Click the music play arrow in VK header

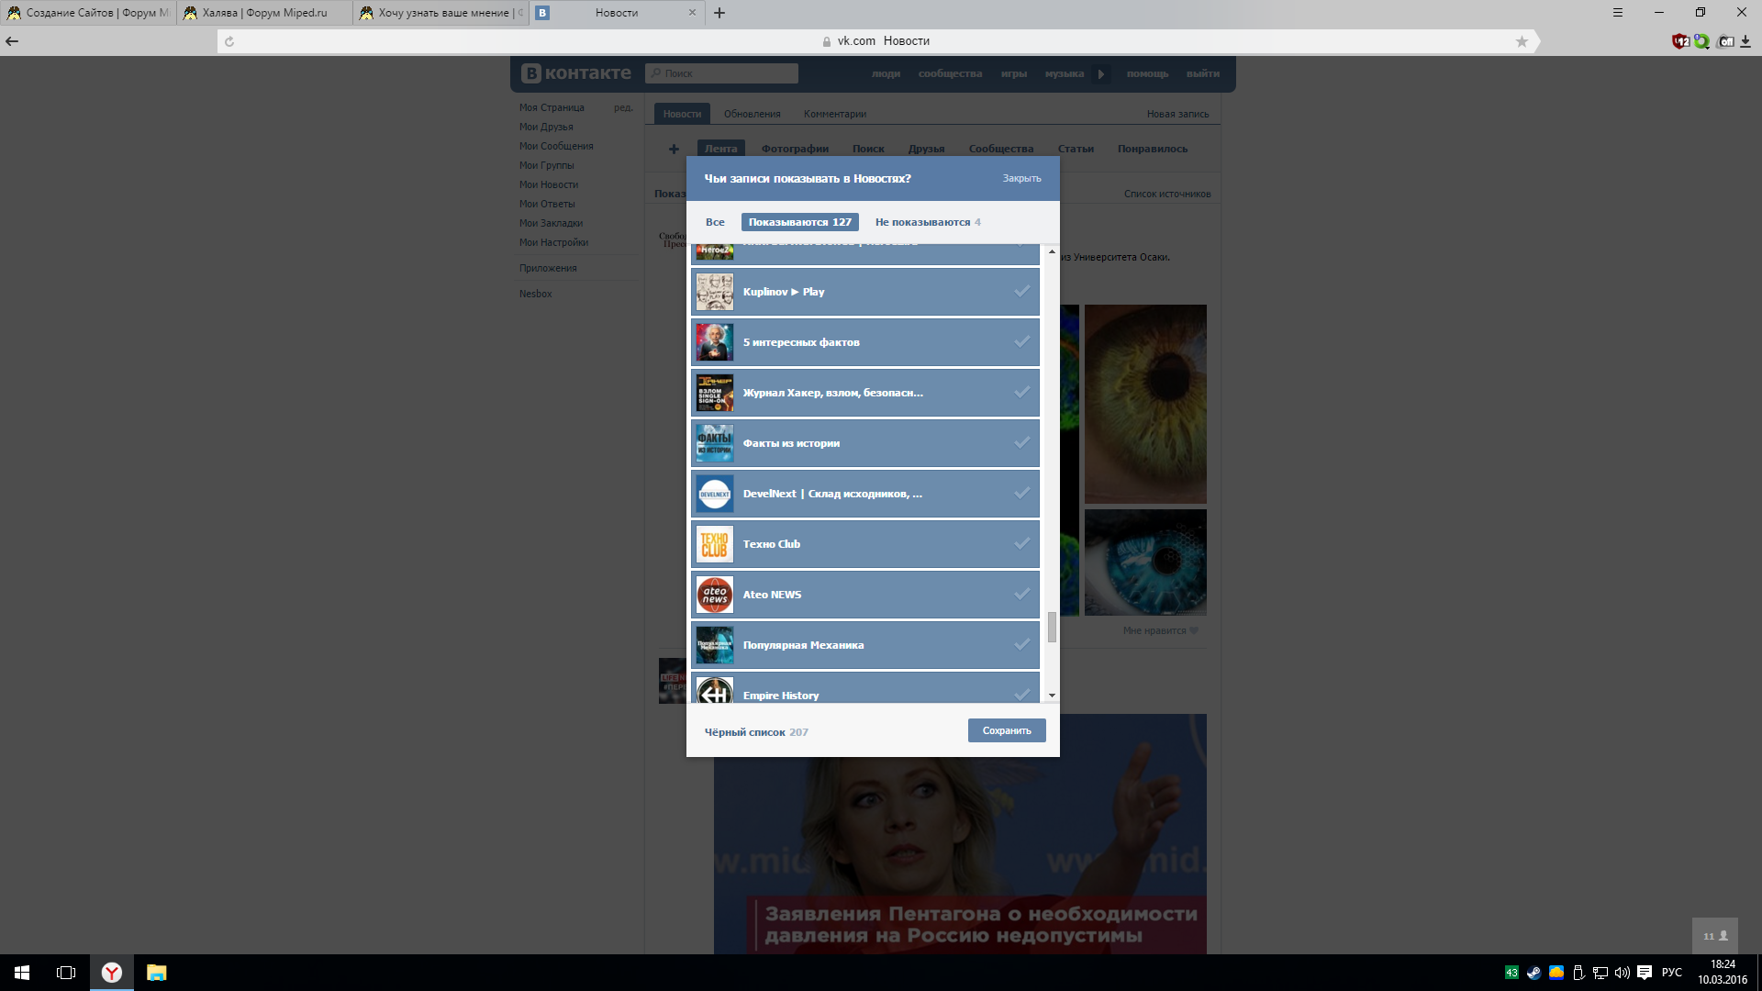point(1101,74)
